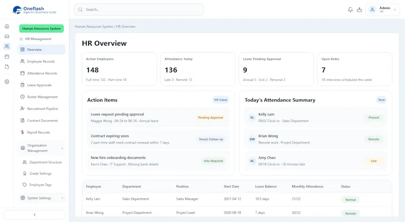Collapse the Organisation Management section chevron
This screenshot has height=222, width=405.
click(x=62, y=149)
